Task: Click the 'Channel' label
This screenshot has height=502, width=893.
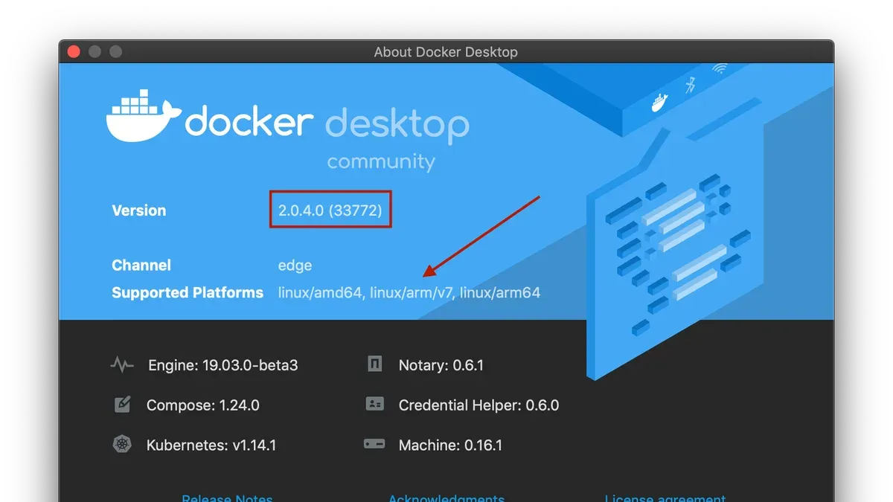Action: point(141,266)
